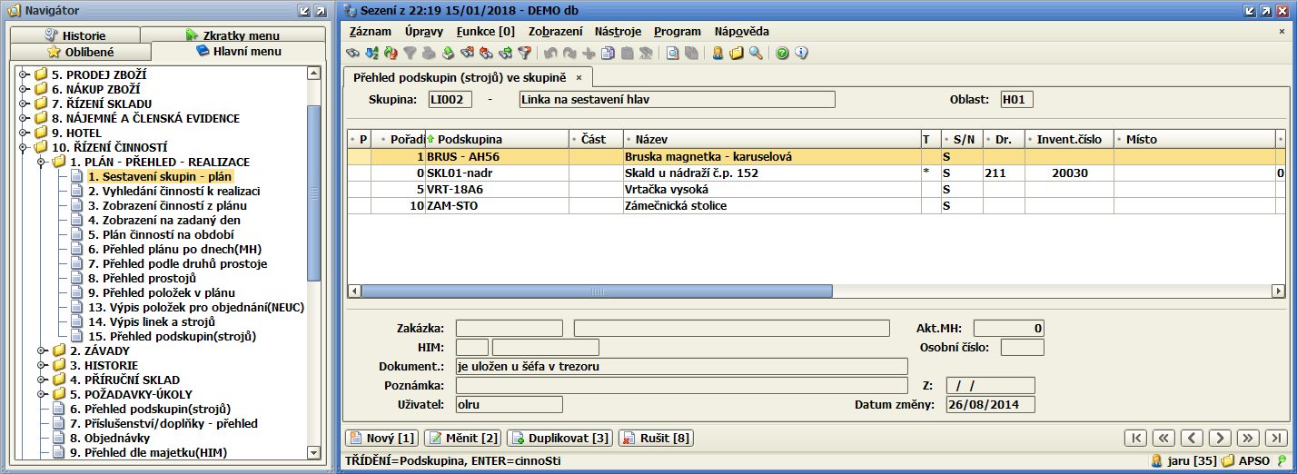Click the paste clipboard toolbar icon

[627, 53]
